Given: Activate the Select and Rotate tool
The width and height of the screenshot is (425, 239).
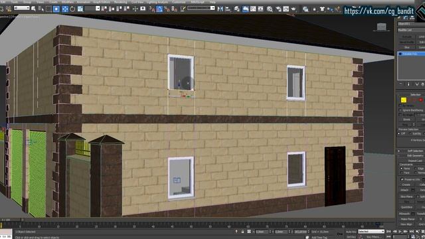Looking at the screenshot, I should click(72, 9).
